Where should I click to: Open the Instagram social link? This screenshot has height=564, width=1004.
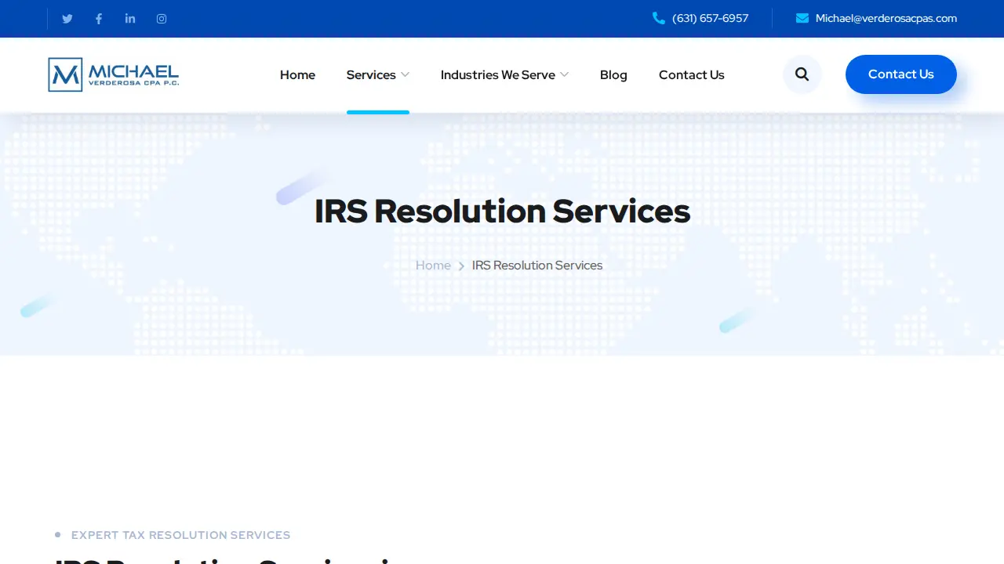pyautogui.click(x=162, y=19)
